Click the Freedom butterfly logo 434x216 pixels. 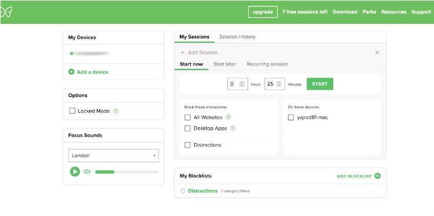(6, 12)
